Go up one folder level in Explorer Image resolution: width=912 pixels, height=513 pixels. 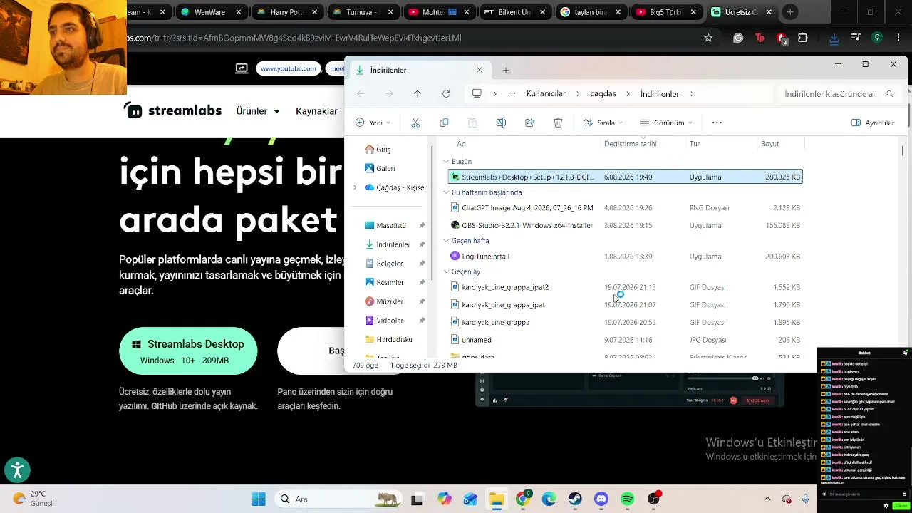pos(418,94)
